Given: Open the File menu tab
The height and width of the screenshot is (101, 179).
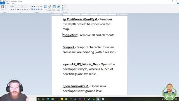Looking at the screenshot, I should [3, 3].
